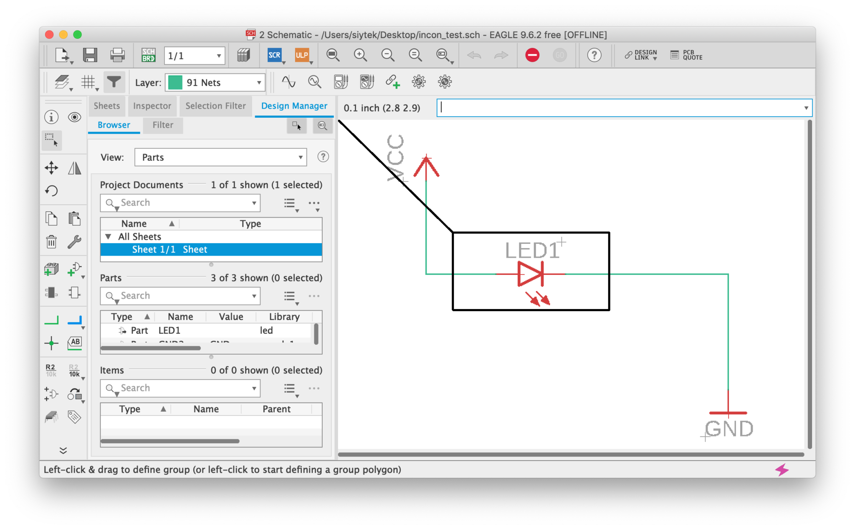
Task: Select the Delete (trash) tool
Action: 51,242
